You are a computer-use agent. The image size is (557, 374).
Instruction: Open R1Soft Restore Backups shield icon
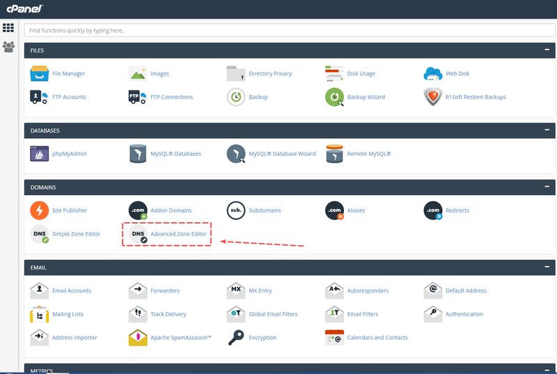(x=432, y=97)
